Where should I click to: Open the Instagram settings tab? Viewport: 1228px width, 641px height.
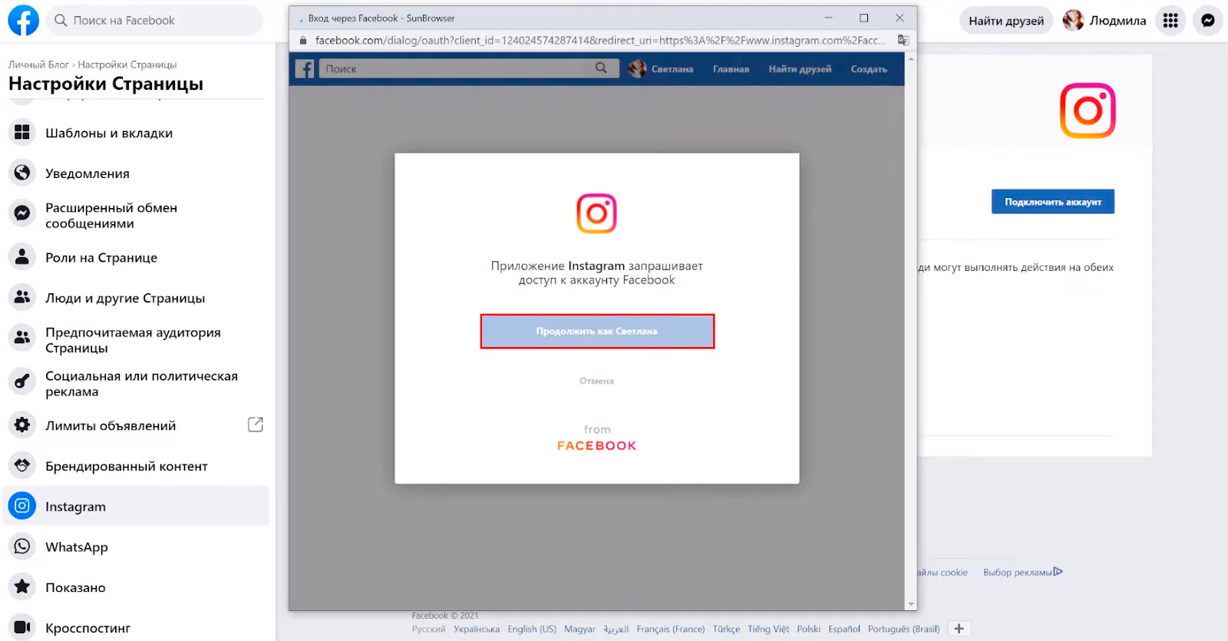[136, 506]
